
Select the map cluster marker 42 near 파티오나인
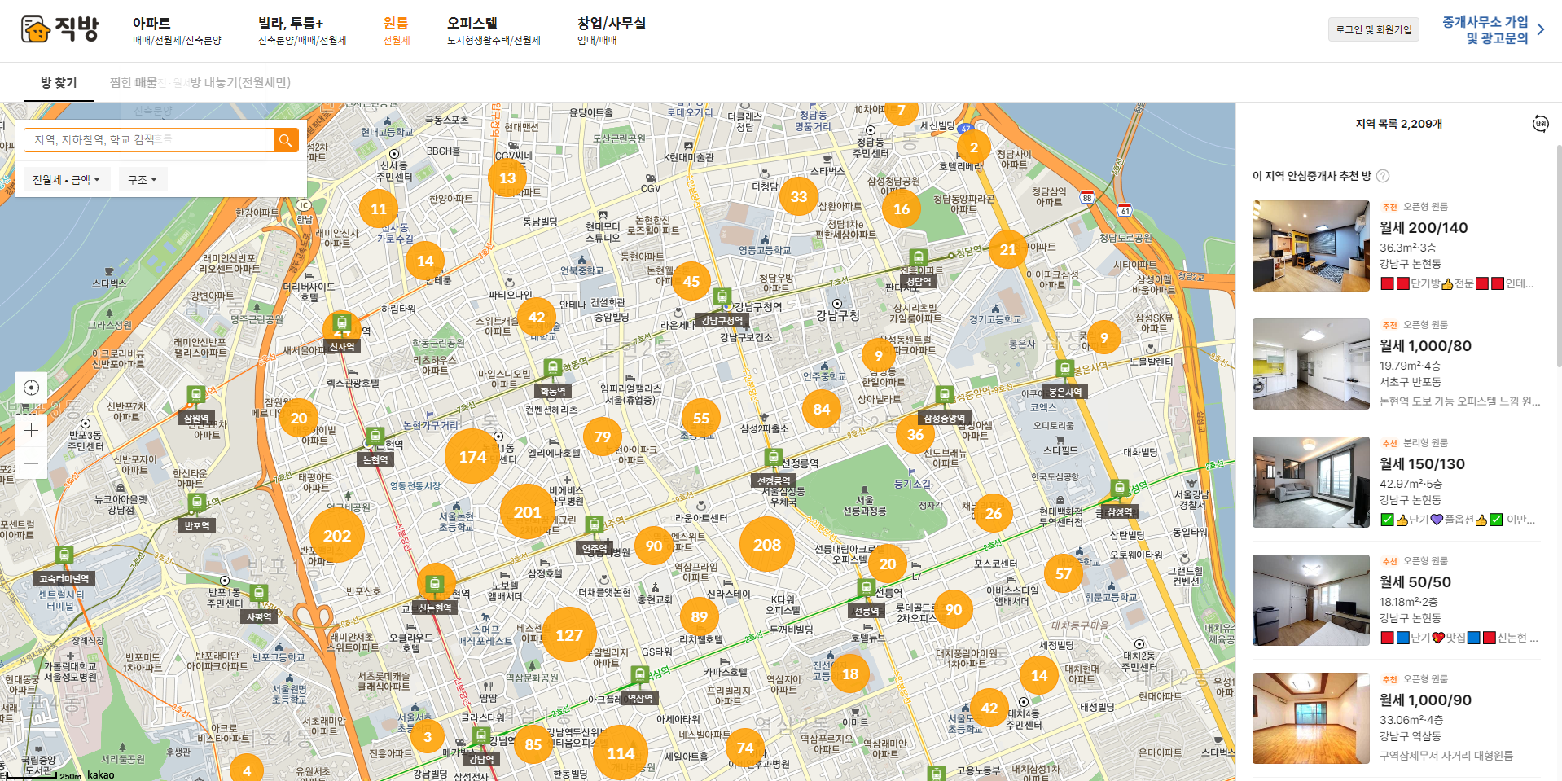point(537,318)
